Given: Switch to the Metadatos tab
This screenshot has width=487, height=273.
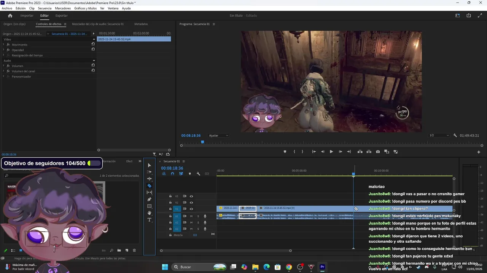Looking at the screenshot, I should pos(141,24).
